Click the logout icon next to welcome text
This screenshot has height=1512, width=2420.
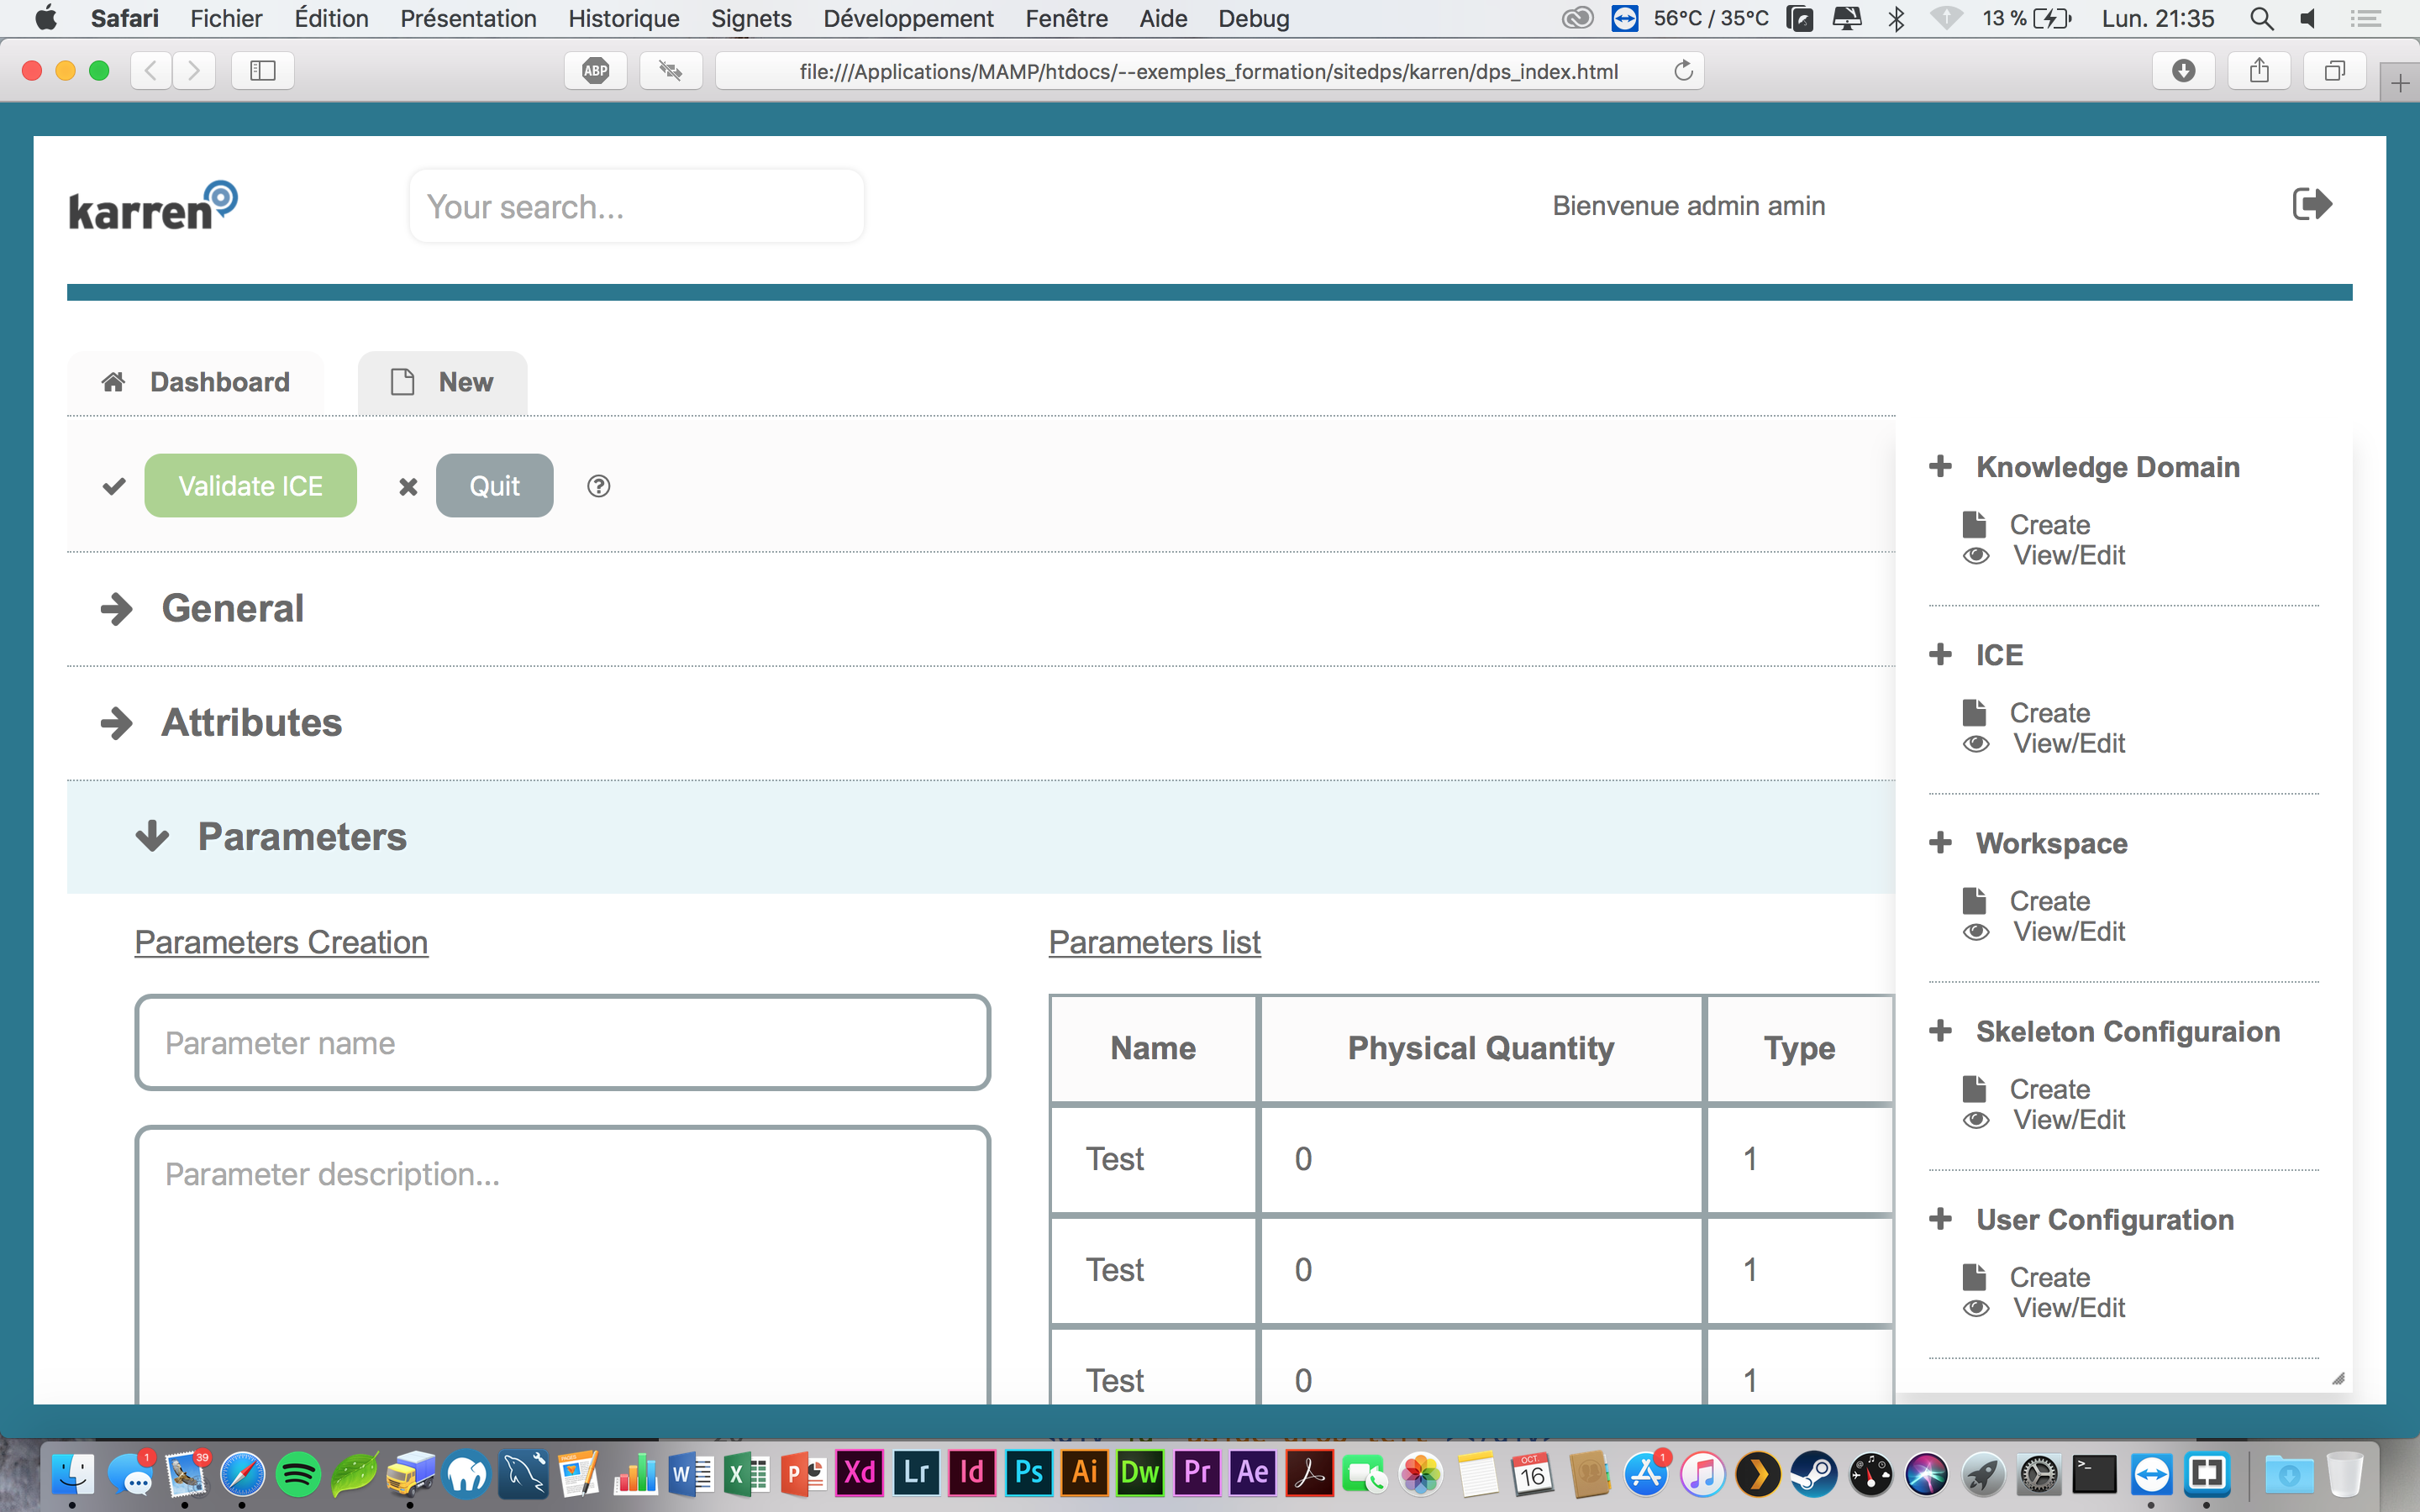[x=2312, y=205]
